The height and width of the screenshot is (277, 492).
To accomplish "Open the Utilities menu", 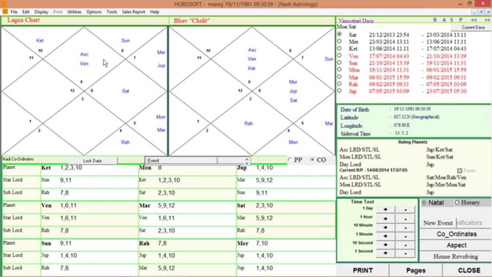I will point(74,12).
